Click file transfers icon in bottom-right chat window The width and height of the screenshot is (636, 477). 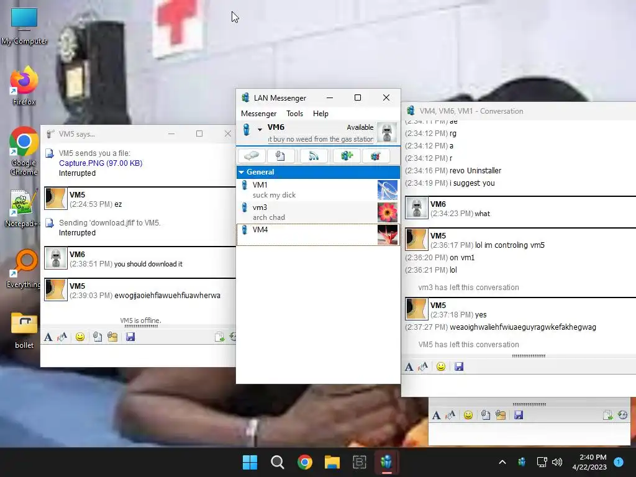[607, 416]
